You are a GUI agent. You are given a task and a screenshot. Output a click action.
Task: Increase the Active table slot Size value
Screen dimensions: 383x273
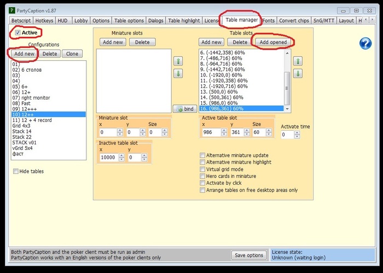[x=269, y=130]
